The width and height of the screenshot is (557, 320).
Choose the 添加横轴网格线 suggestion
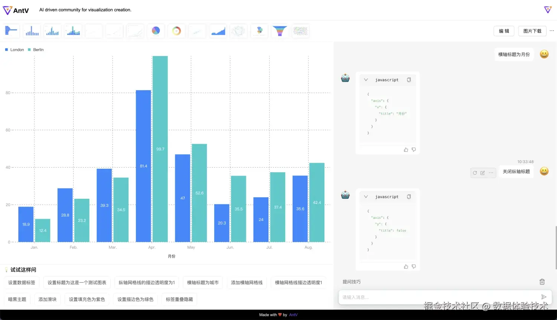coord(247,283)
